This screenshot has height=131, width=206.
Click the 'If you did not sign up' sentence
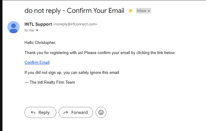coord(72,72)
